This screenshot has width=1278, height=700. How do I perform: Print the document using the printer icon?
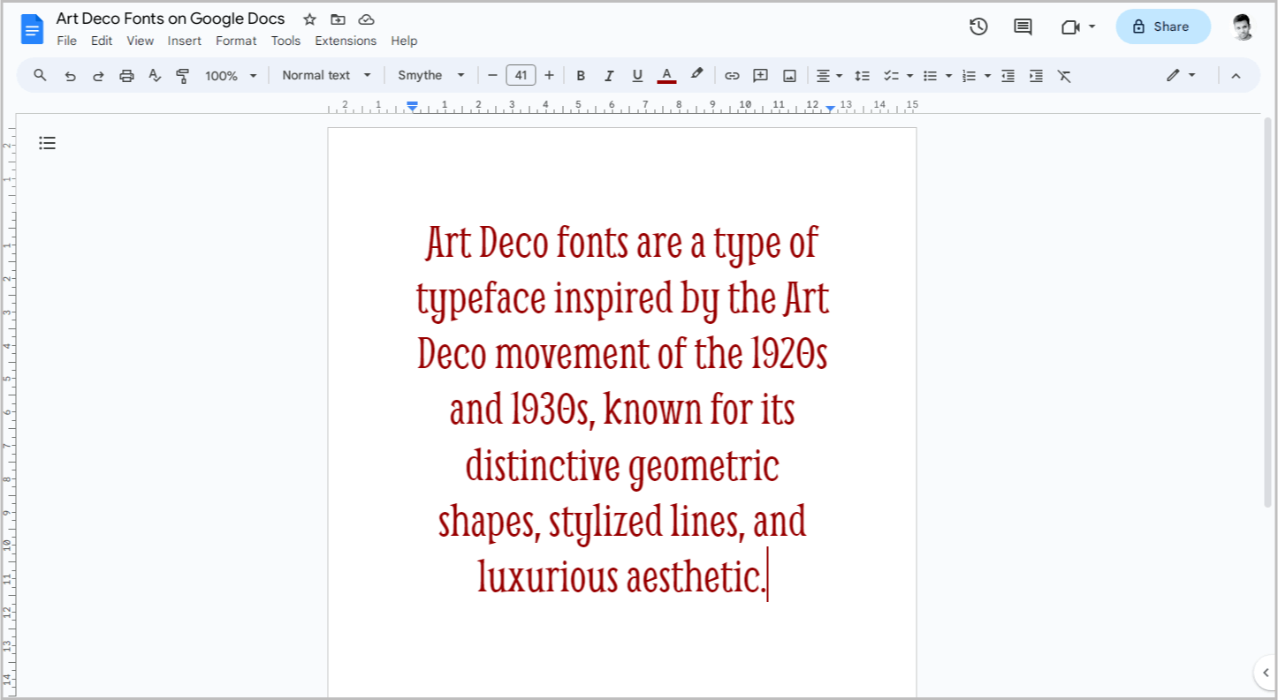coord(126,75)
